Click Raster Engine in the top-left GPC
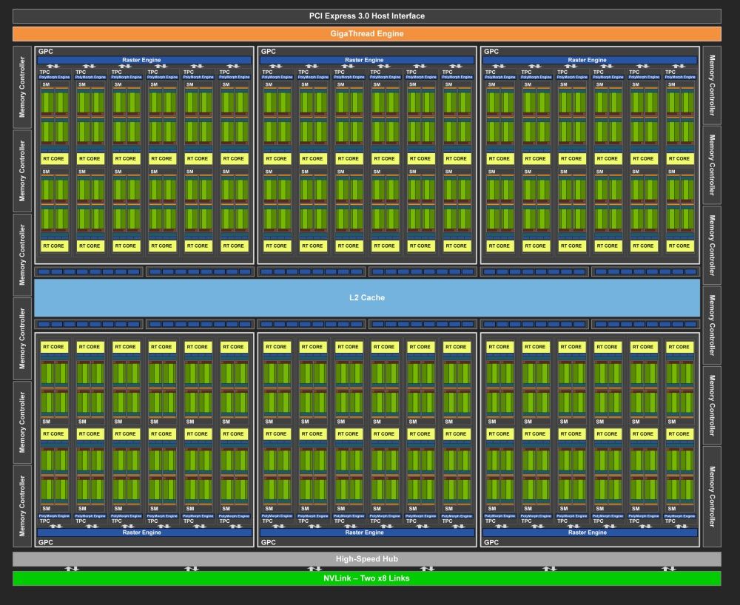The height and width of the screenshot is (605, 740). tap(144, 60)
